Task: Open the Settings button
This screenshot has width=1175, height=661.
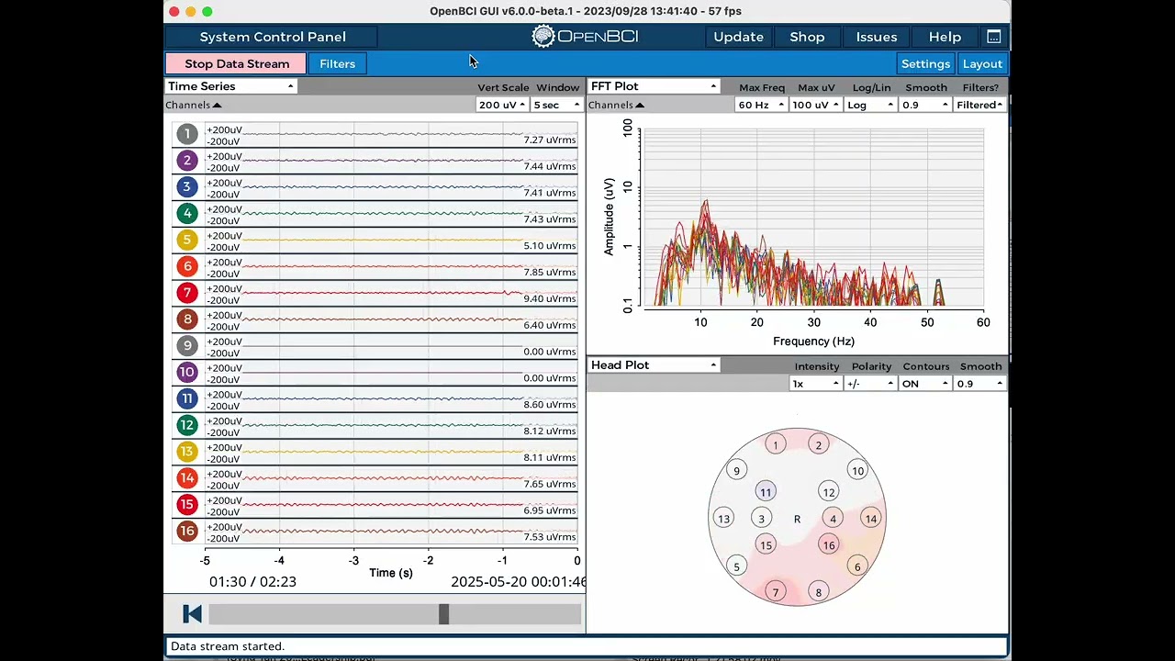Action: [925, 63]
